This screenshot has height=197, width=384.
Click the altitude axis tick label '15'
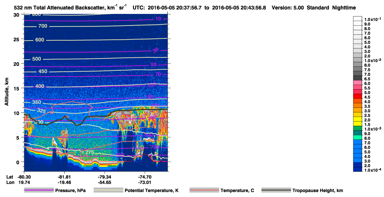click(16, 88)
